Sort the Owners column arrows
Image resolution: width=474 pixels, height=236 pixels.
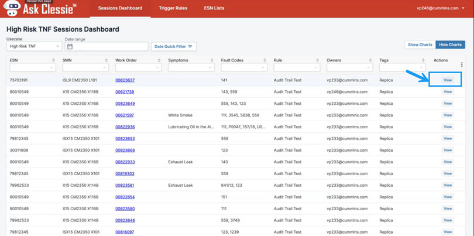tap(370, 60)
